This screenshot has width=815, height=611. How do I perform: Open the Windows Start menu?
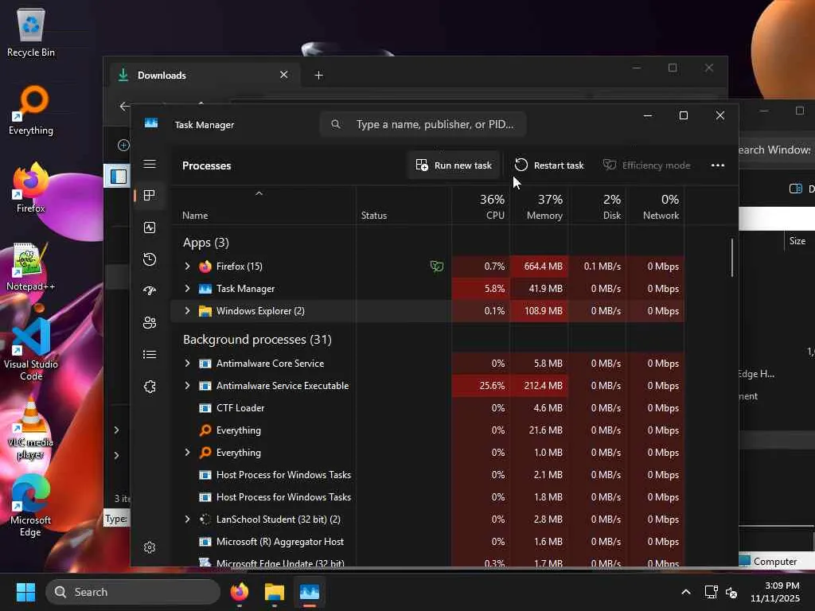pyautogui.click(x=25, y=592)
